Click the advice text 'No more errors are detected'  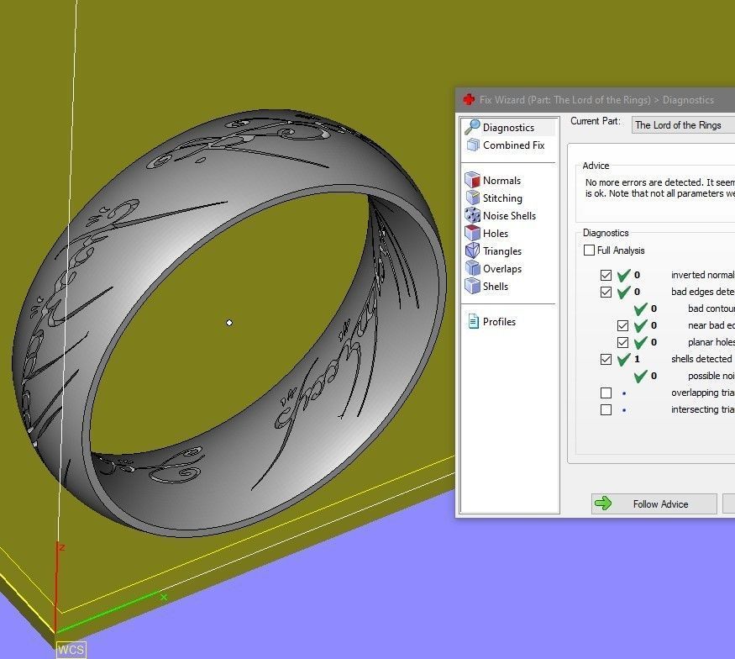click(x=643, y=182)
